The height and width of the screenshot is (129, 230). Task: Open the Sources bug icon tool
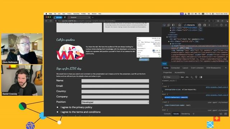click(204, 25)
